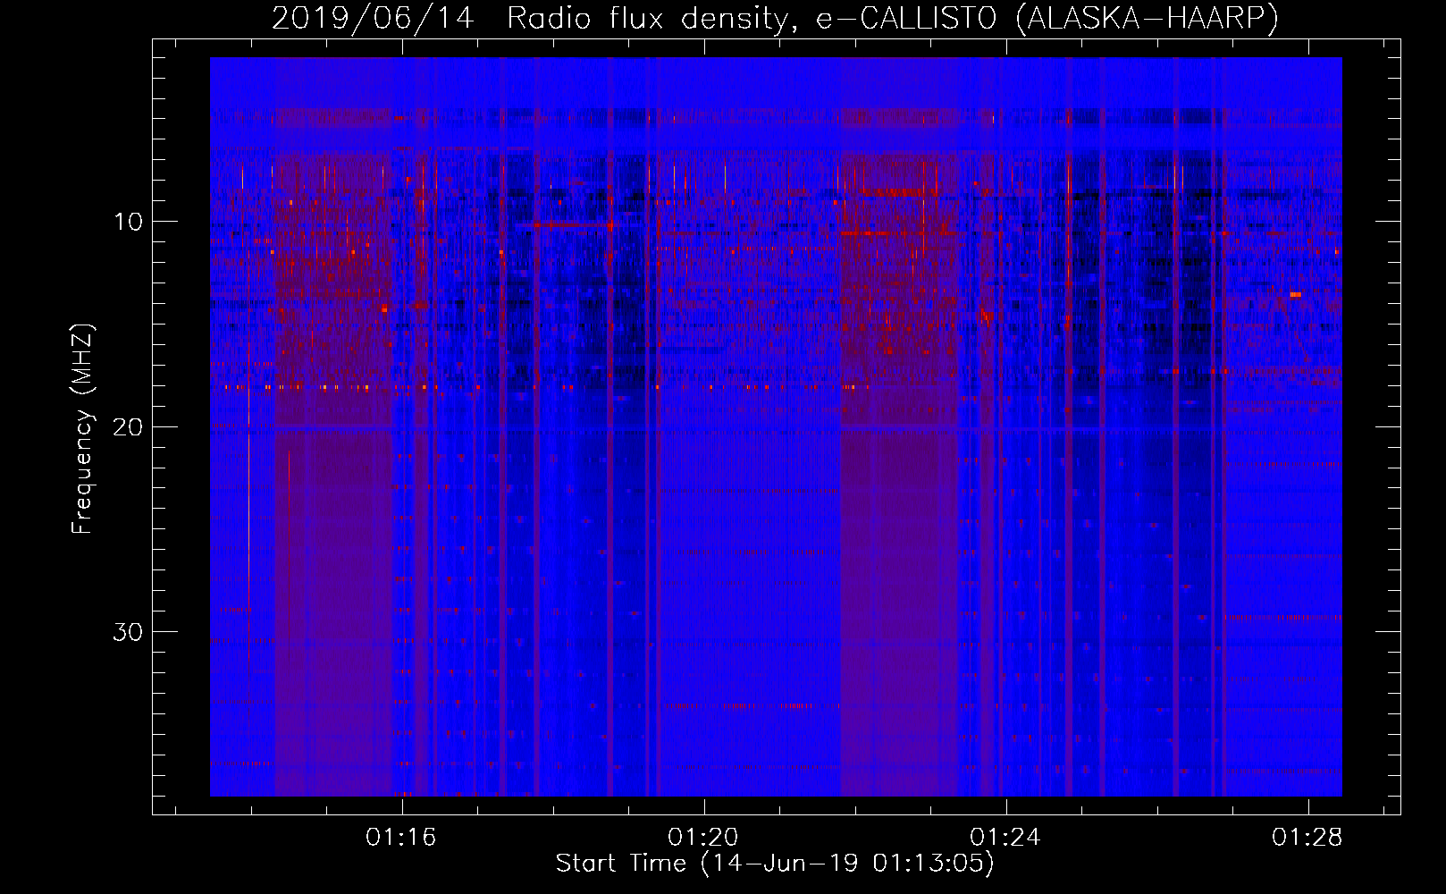Click the 01:16 time tick label

(401, 838)
